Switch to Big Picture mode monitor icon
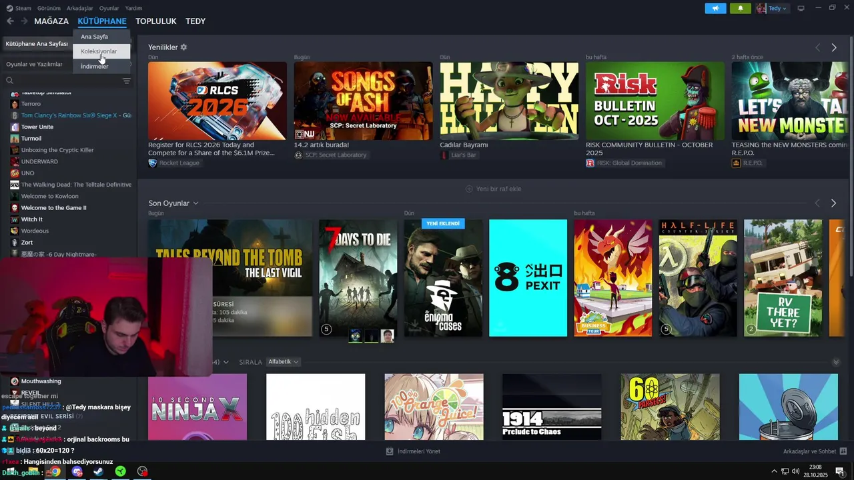The height and width of the screenshot is (480, 854). pyautogui.click(x=801, y=8)
